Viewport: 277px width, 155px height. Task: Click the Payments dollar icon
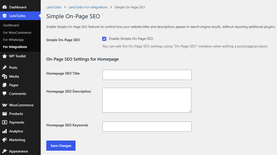[5, 122]
